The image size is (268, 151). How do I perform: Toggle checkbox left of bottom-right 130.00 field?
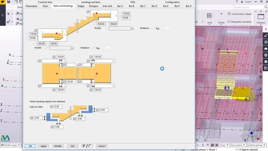tap(91, 90)
